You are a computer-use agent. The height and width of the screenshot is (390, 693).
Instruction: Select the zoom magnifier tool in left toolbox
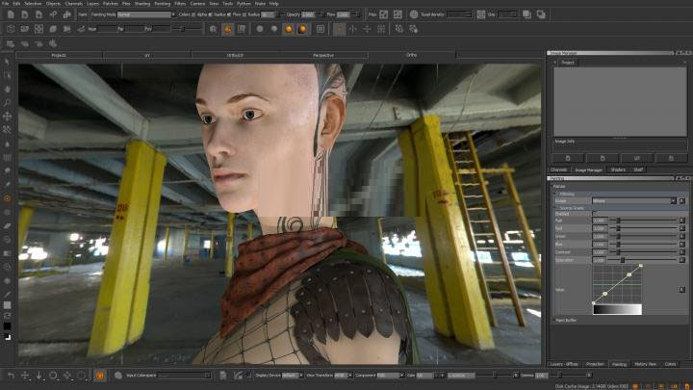tap(7, 103)
